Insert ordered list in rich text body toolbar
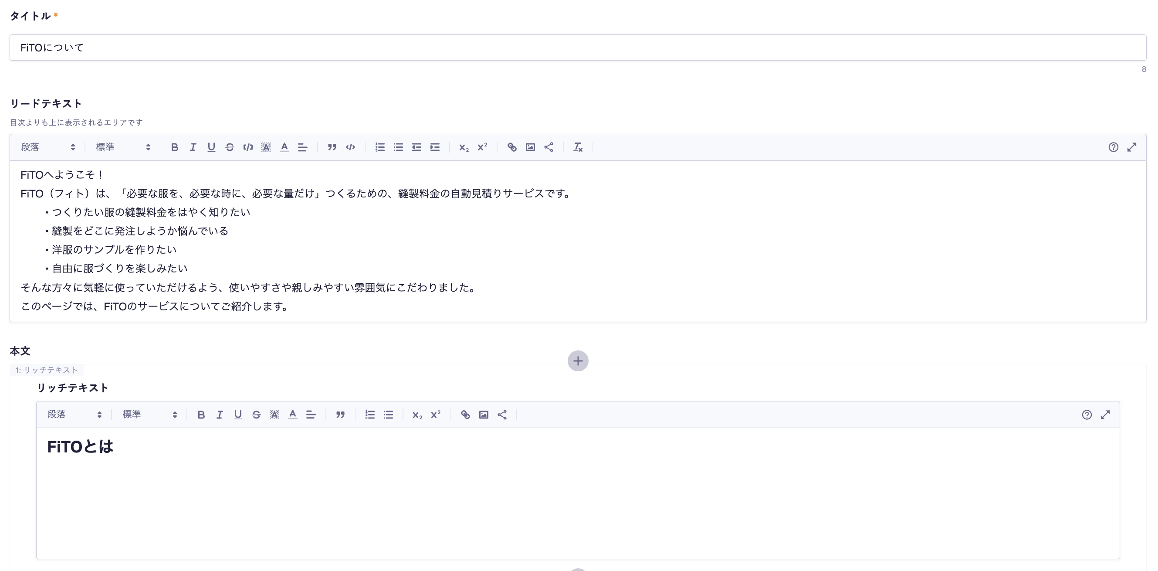 370,415
